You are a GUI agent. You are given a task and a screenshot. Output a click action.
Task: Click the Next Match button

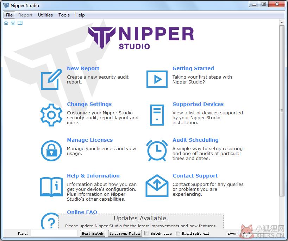(92, 233)
